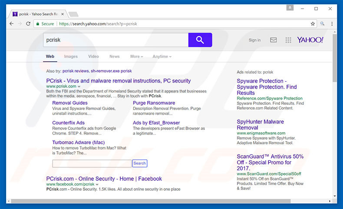Select the Web results tab
343x209 pixels.
click(50, 56)
